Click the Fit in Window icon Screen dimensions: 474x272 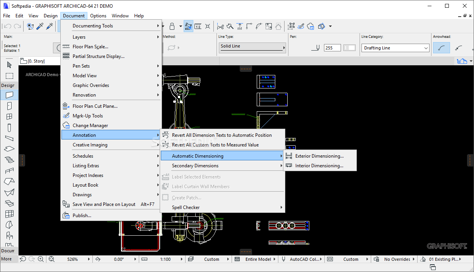[51, 259]
